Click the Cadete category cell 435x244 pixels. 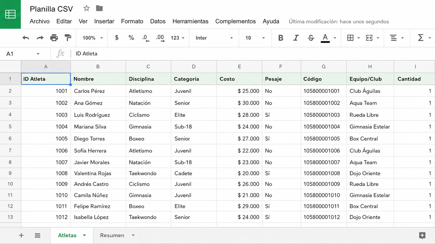(194, 173)
